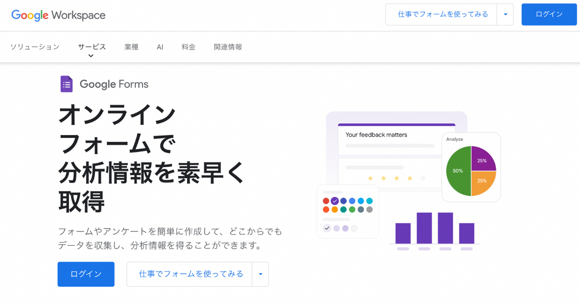Click the Analyze label on the chart card
The image size is (580, 304).
pos(454,139)
